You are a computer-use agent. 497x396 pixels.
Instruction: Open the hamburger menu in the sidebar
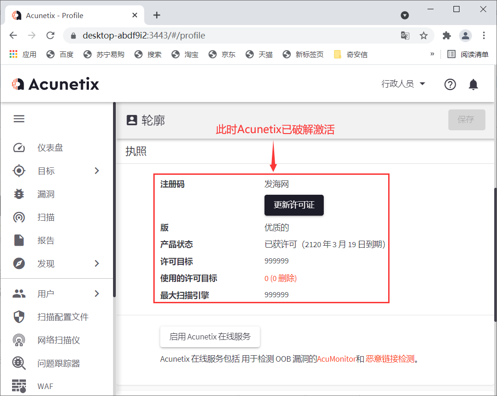pos(19,119)
